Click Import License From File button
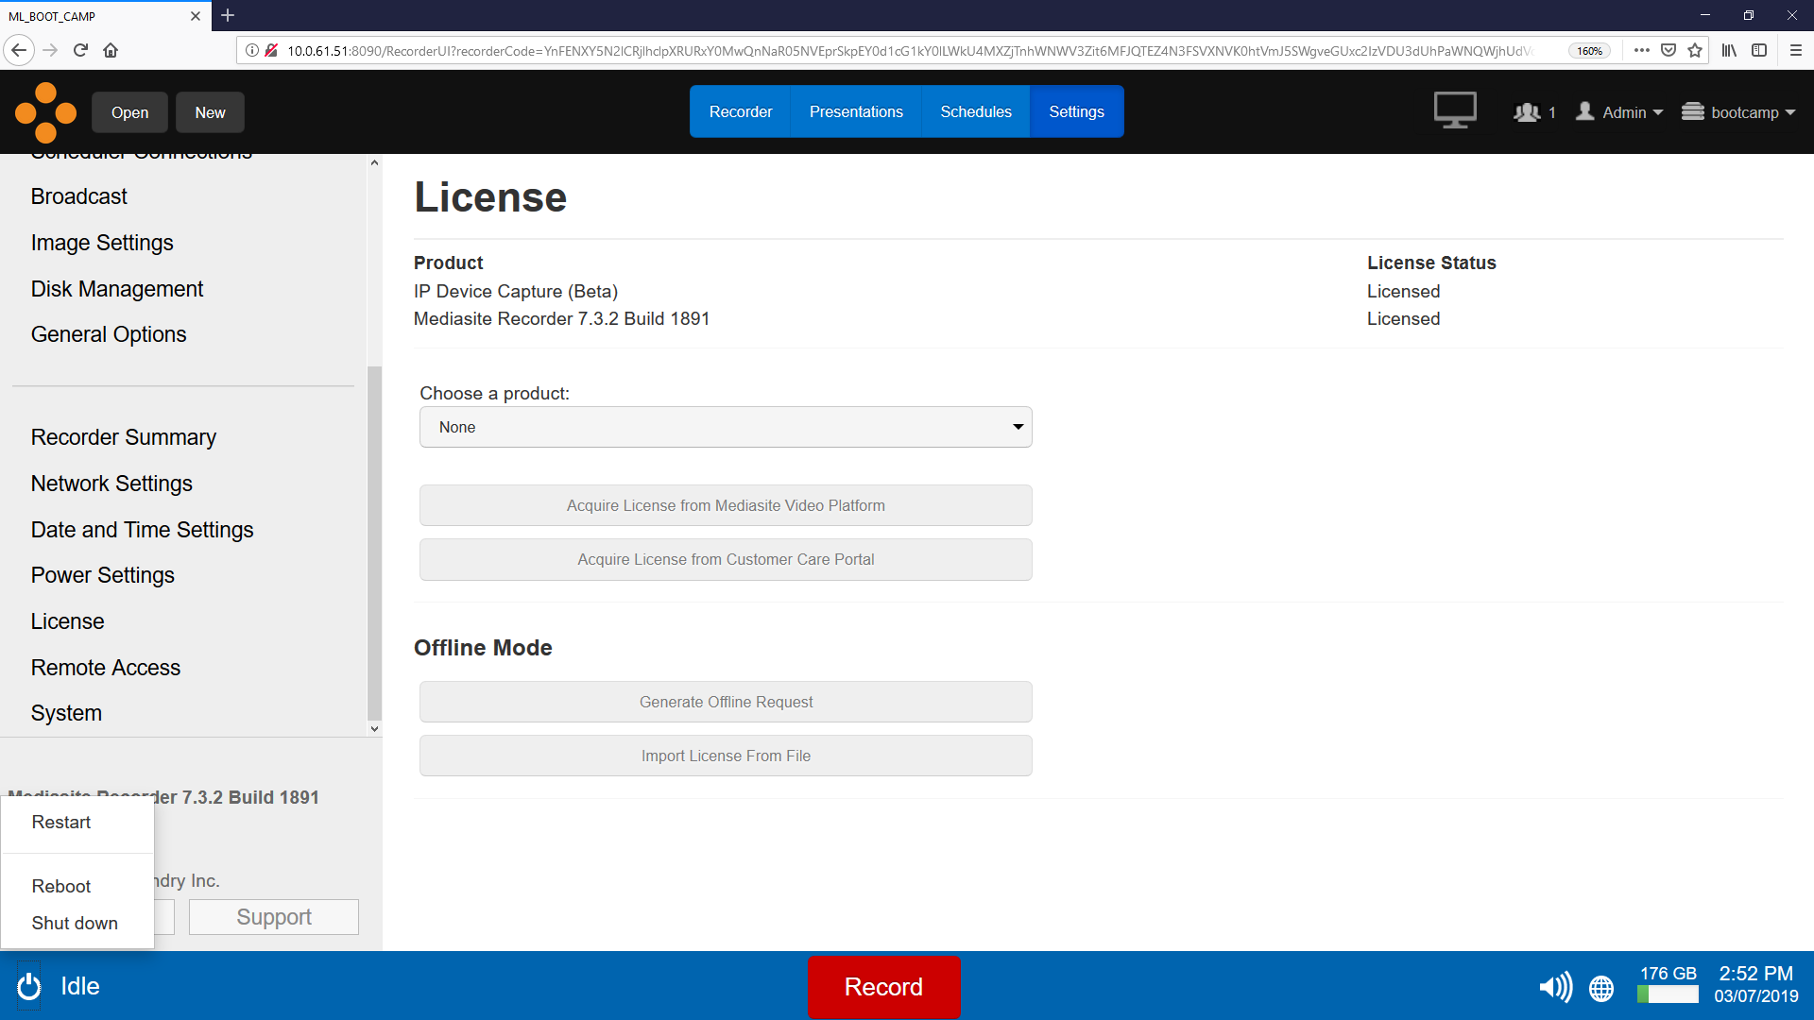 click(x=726, y=756)
